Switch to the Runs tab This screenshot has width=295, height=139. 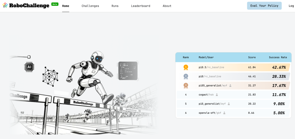(x=115, y=6)
